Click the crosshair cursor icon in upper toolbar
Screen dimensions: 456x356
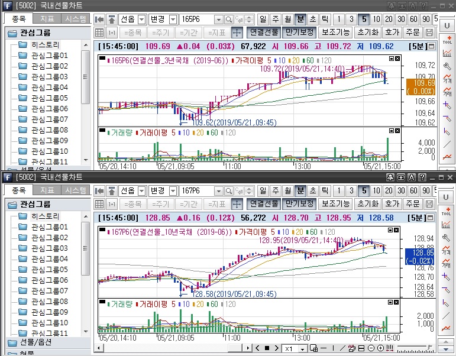coord(237,33)
